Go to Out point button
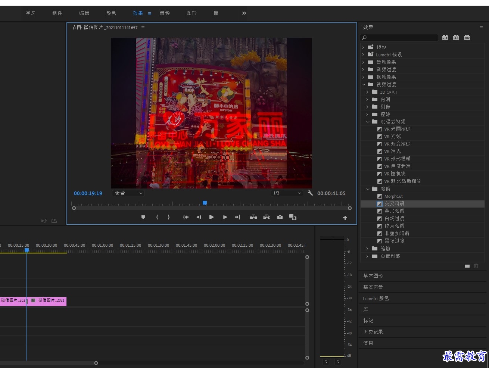The width and height of the screenshot is (489, 368). click(x=237, y=217)
